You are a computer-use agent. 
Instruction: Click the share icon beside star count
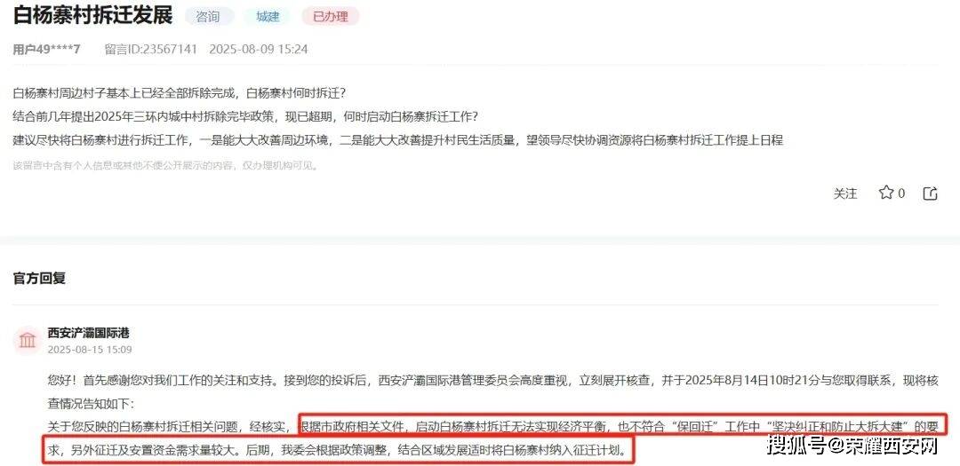[x=930, y=194]
